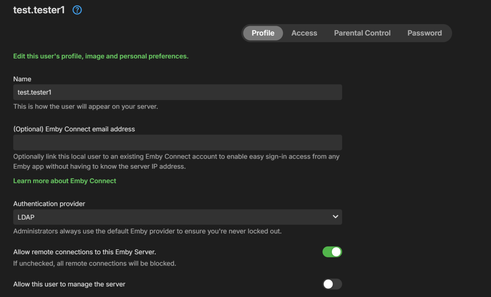Focus the Name input containing test.tester1
This screenshot has height=297, width=491.
[x=177, y=92]
